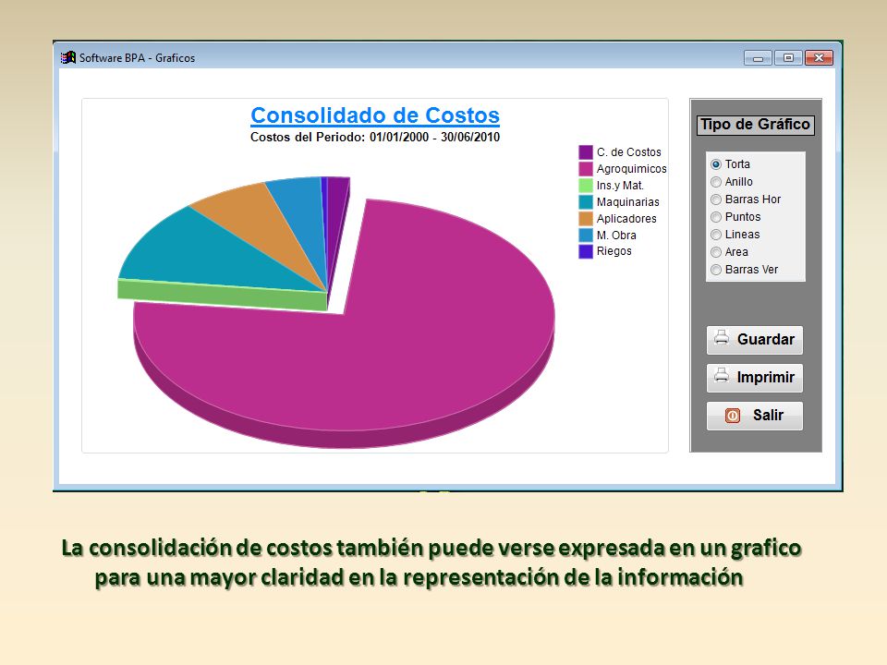887x665 pixels.
Task: Click the Salir button
Action: [x=754, y=416]
